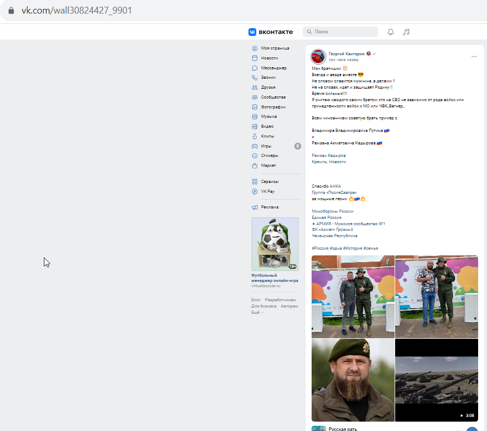This screenshot has height=431, width=487.
Task: Click the padlock site security icon
Action: (x=11, y=10)
